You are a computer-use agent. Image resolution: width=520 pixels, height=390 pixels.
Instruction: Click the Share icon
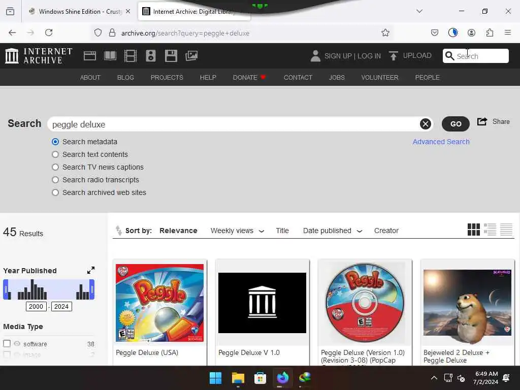pos(482,122)
